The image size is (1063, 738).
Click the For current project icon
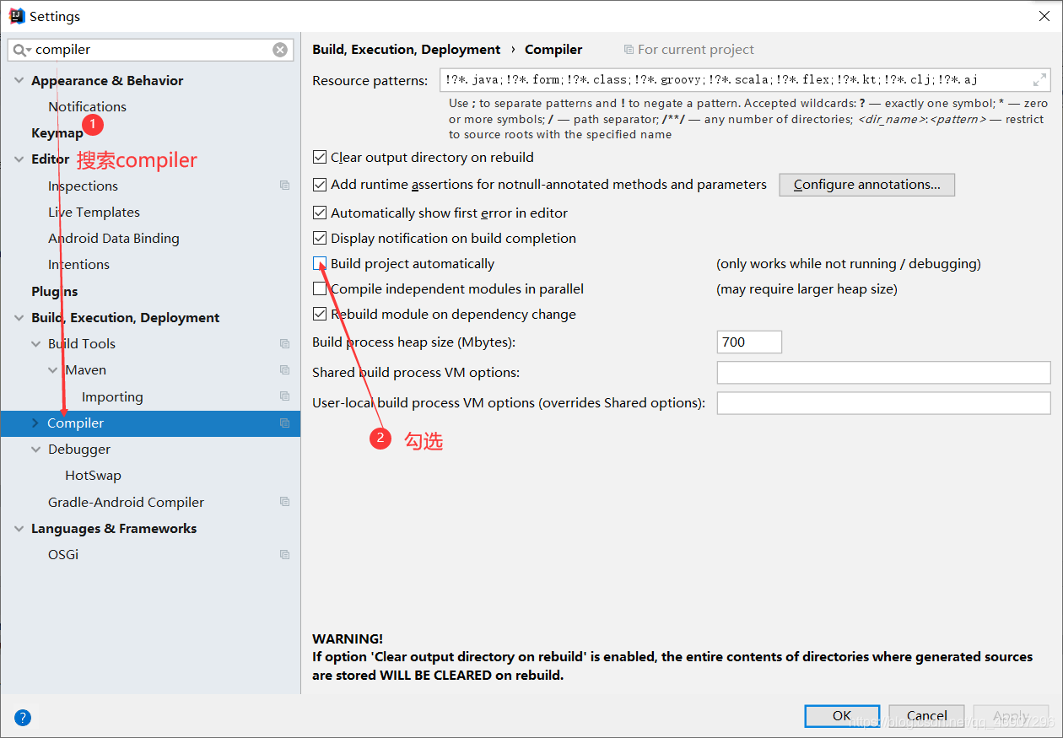[x=629, y=50]
